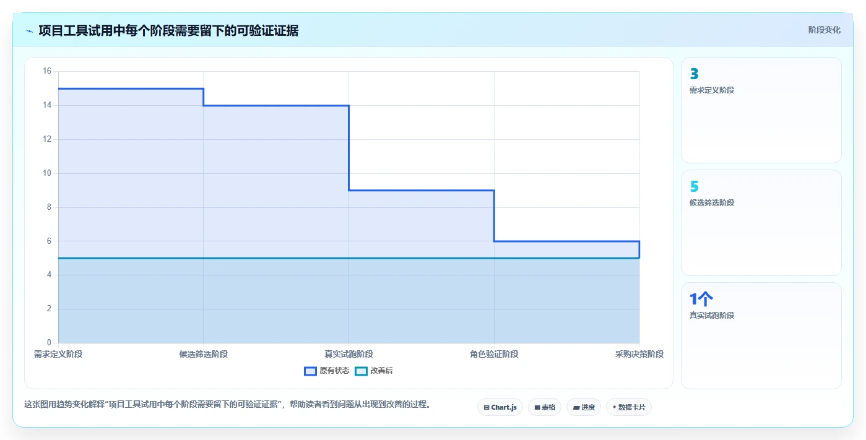Click the 1个 value in the third card
The width and height of the screenshot is (866, 440).
[x=701, y=299]
